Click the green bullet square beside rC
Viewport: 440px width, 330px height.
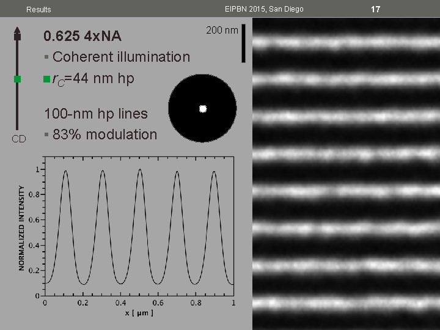pyautogui.click(x=46, y=79)
